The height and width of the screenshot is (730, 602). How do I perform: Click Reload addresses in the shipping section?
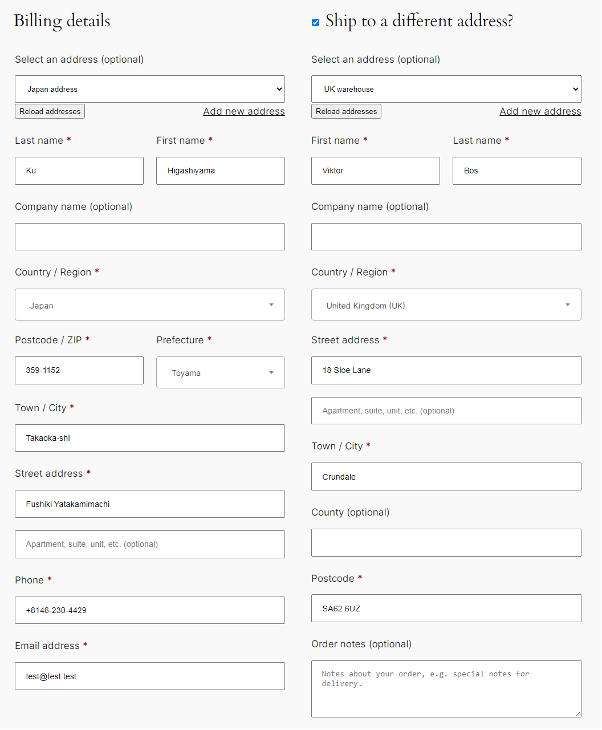pyautogui.click(x=346, y=111)
